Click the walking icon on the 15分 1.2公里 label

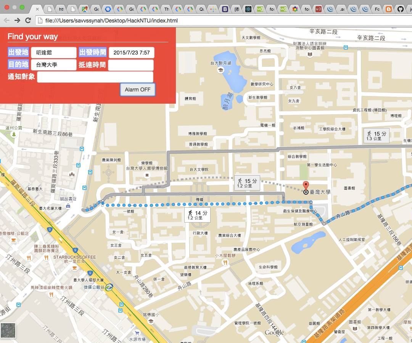click(241, 180)
